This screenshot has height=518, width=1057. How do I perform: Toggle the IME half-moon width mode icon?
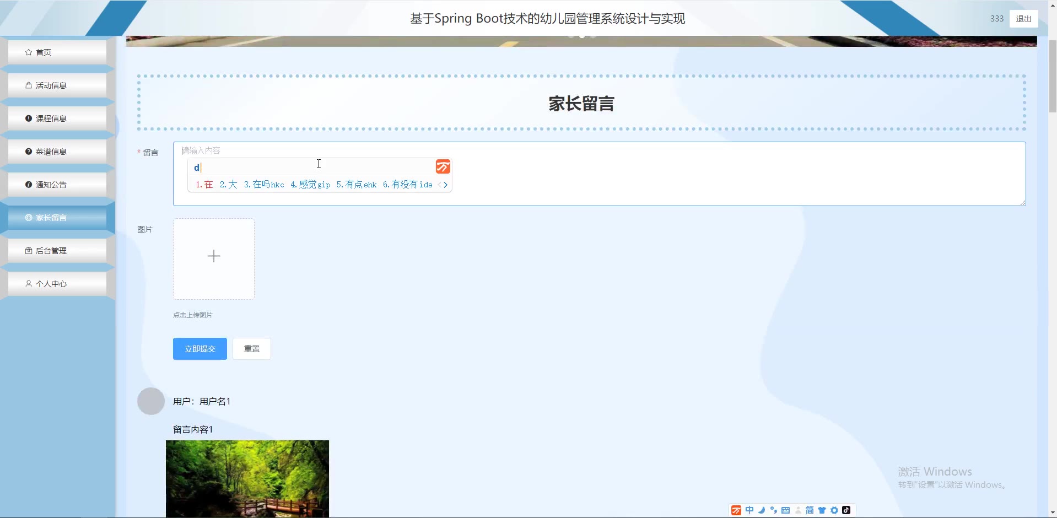[762, 510]
